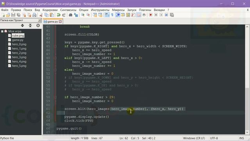Click the 'Windows (CR LF)' status entry
This screenshot has width=250, height=141.
194,138
